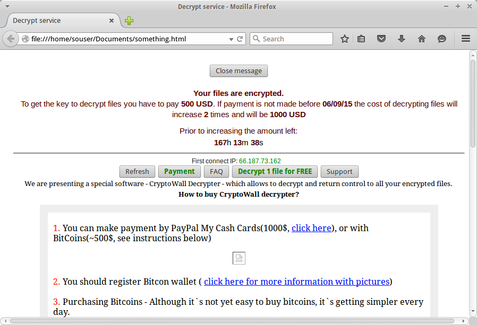Click the search magnifier icon
The width and height of the screenshot is (477, 325).
tap(257, 39)
